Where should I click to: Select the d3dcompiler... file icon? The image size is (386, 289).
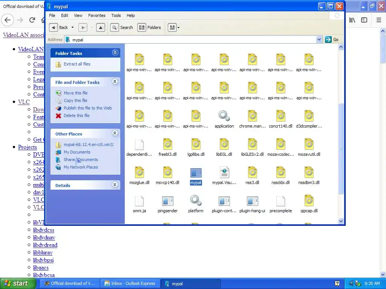pos(309,116)
